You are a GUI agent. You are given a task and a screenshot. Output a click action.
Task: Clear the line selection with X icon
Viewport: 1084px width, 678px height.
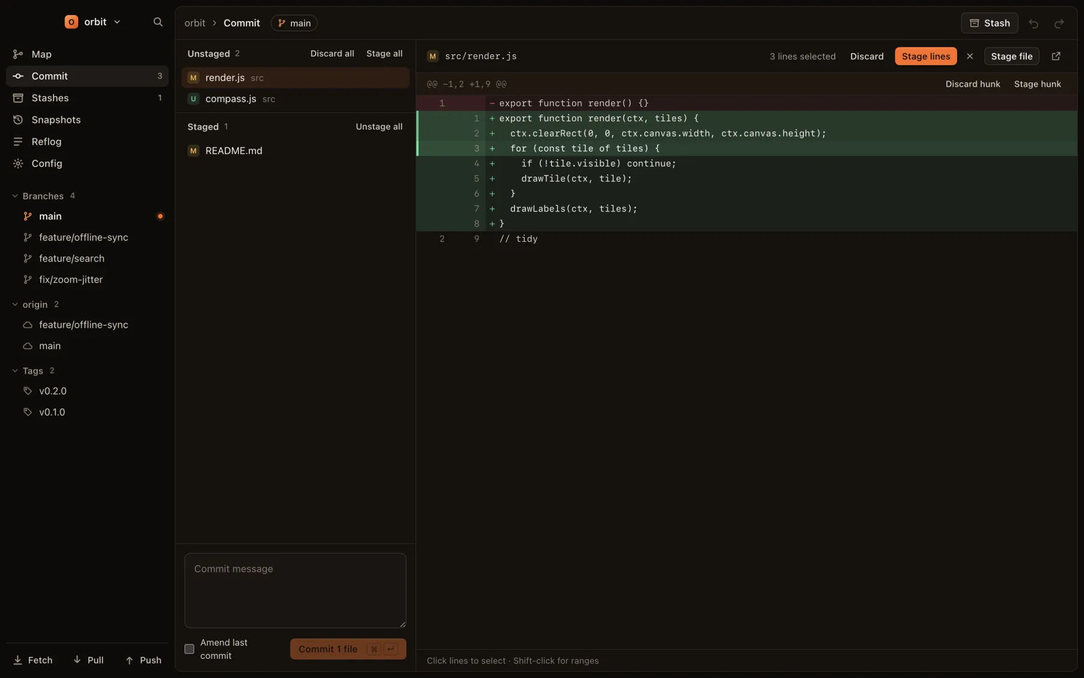click(970, 56)
